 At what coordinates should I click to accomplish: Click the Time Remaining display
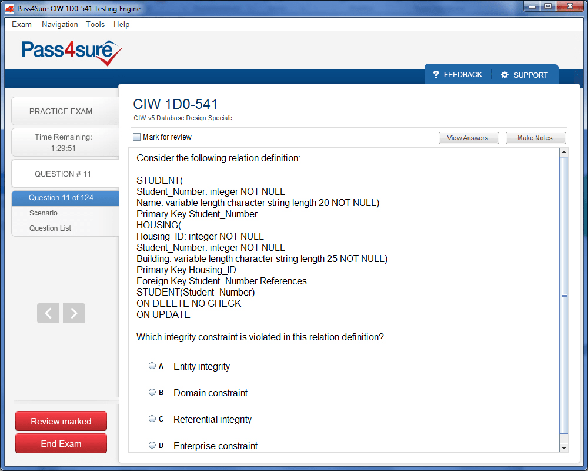click(x=65, y=142)
